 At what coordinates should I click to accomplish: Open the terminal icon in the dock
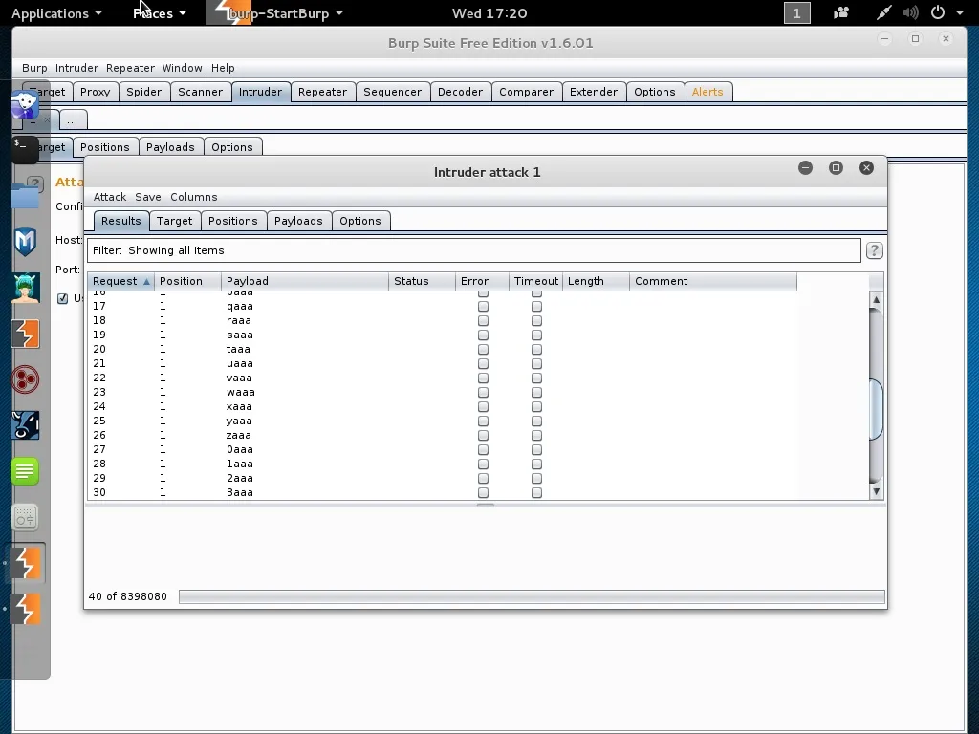[25, 150]
